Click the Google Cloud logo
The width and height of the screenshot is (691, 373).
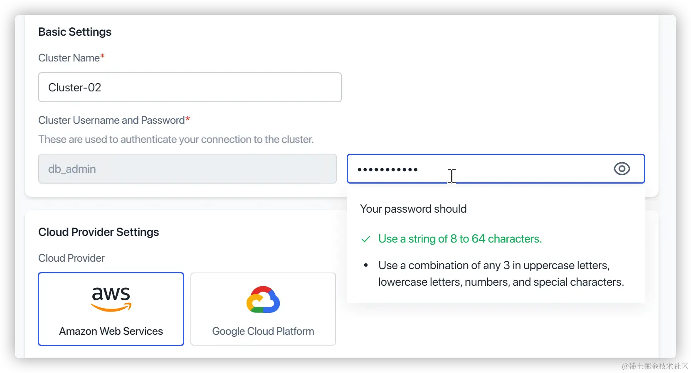click(x=263, y=299)
